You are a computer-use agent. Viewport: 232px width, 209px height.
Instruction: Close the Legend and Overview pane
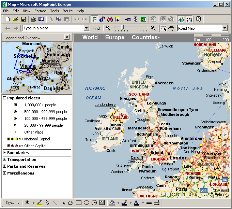point(67,37)
